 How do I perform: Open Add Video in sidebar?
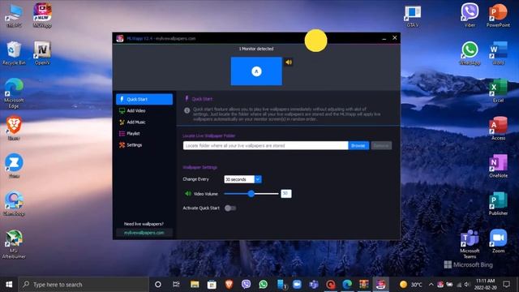tap(144, 110)
